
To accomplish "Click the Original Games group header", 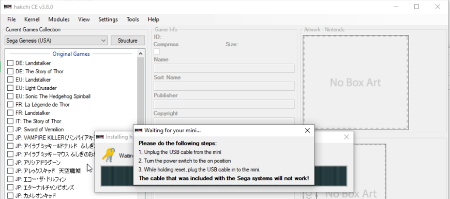I will click(71, 54).
